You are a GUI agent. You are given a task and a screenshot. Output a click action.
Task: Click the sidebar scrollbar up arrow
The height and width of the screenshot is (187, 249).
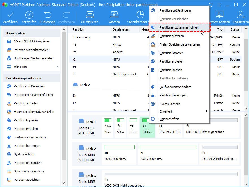click(64, 30)
